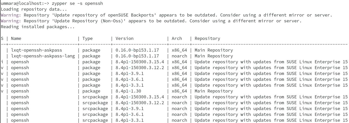Click 'x86_64' in the first lxqt-openssh-askpass row
The height and width of the screenshot is (123, 349).
pyautogui.click(x=179, y=50)
